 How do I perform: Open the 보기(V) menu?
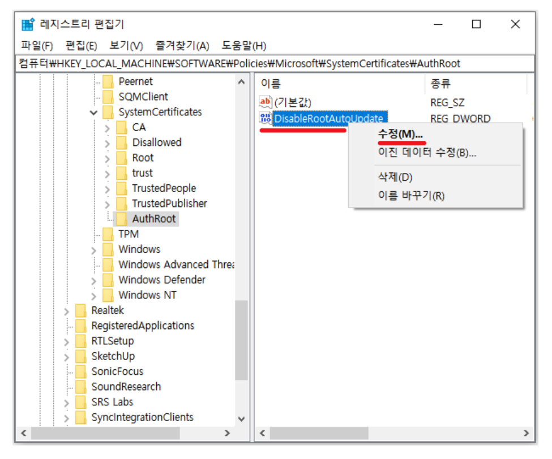(x=126, y=45)
